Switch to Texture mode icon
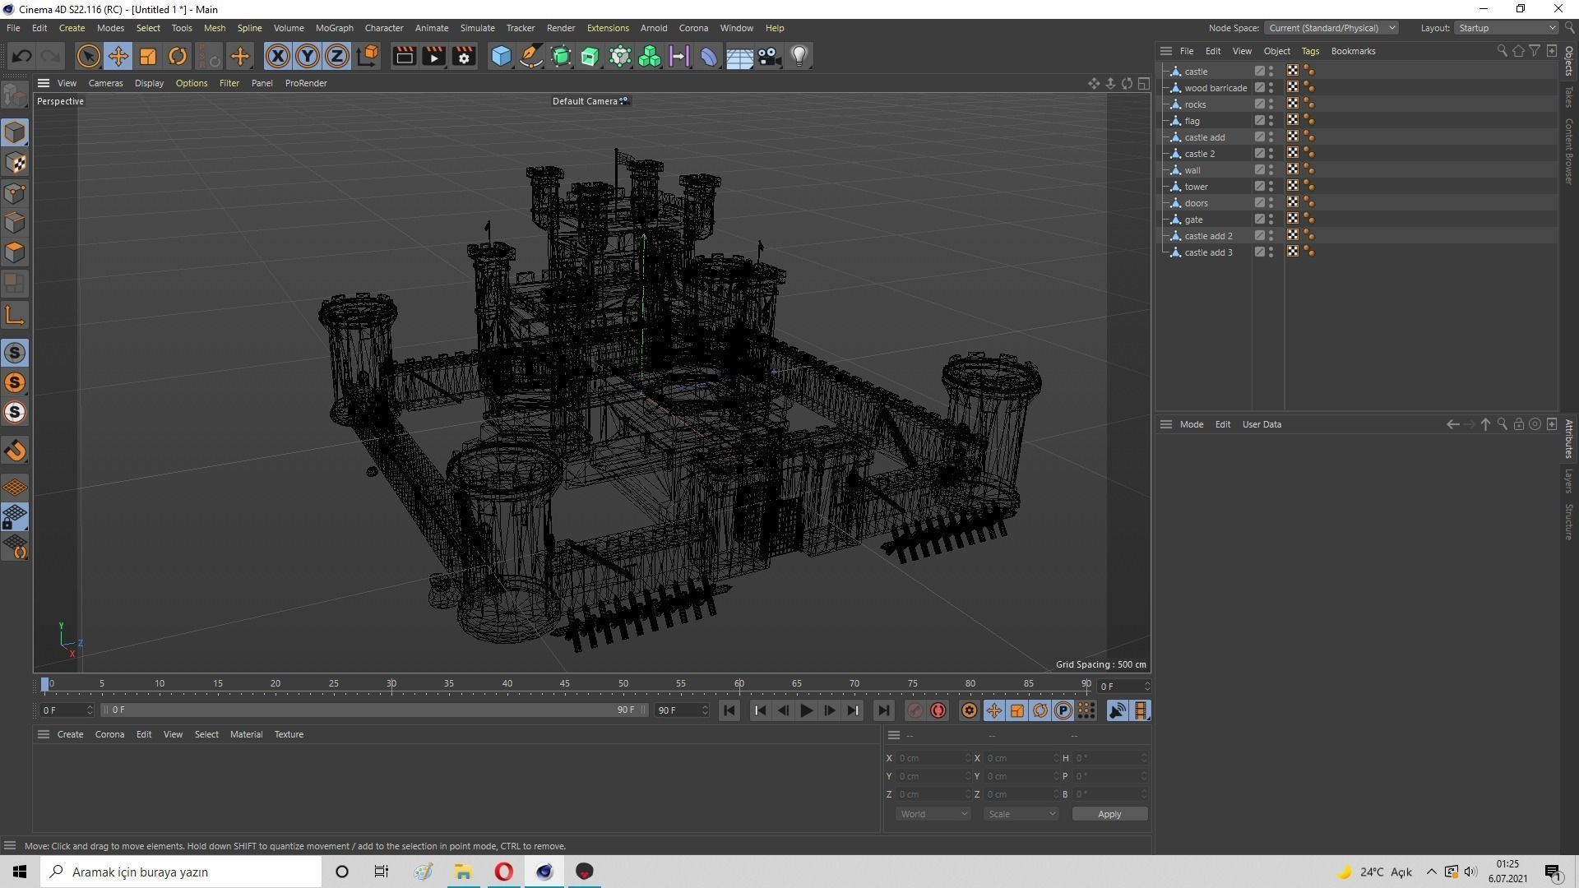The height and width of the screenshot is (888, 1579). click(15, 163)
